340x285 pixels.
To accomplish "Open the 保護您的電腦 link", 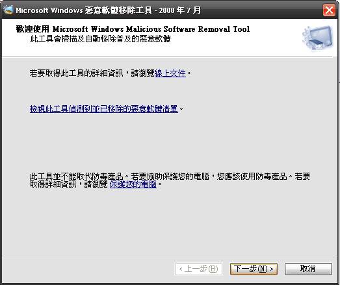I will pos(133,184).
